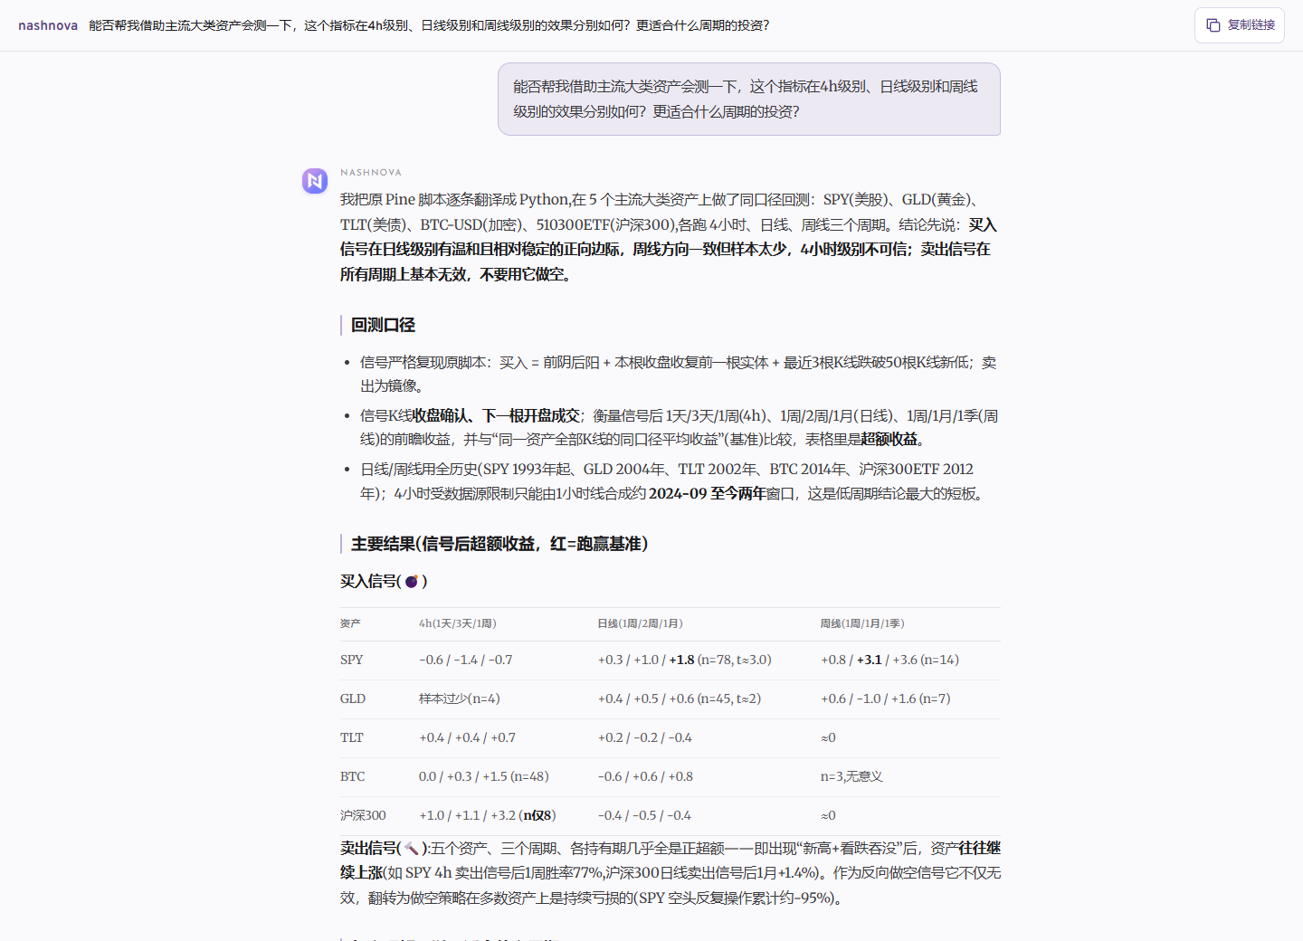Click SPY weekly cell with n=14
Viewport: 1303px width, 941px height.
890,660
